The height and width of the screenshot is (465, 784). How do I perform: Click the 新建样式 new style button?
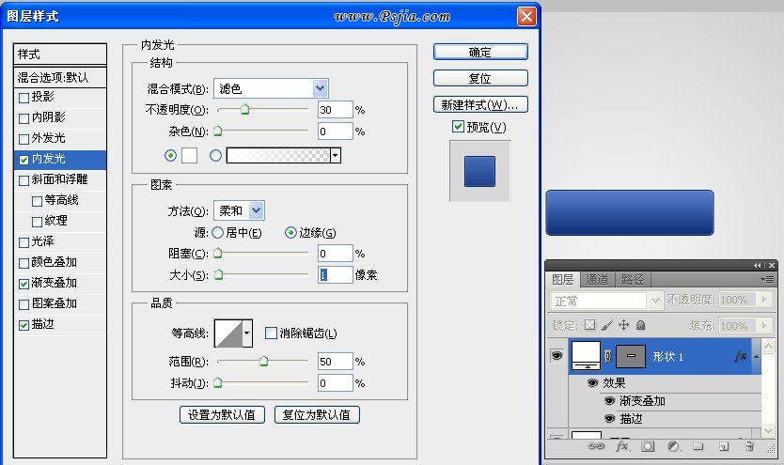point(480,103)
